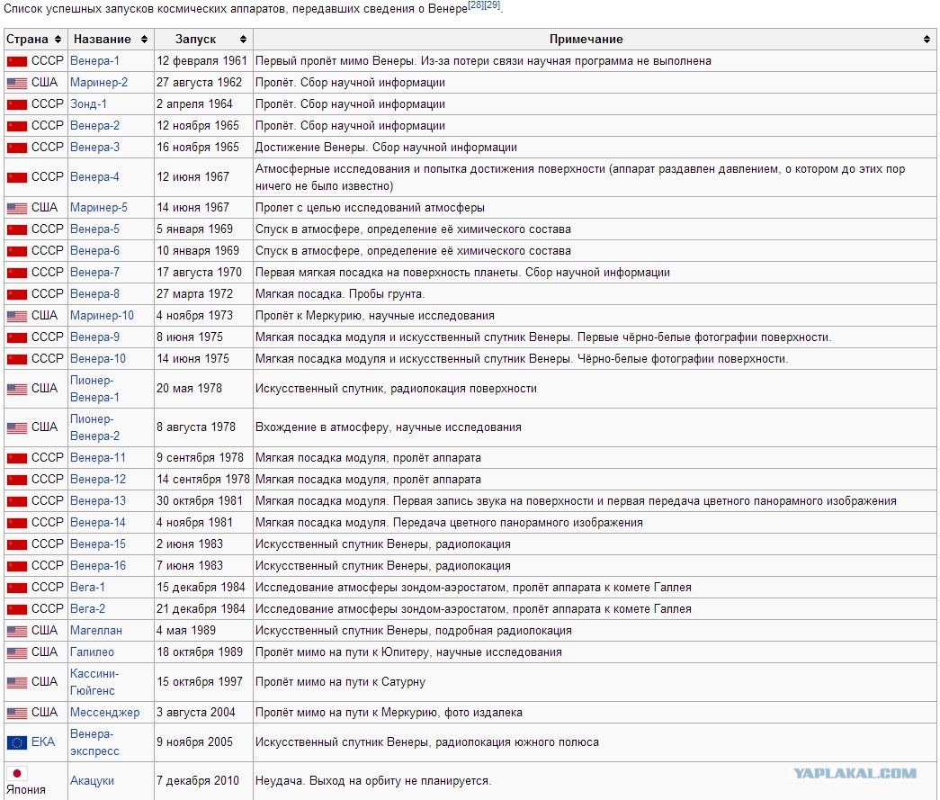Viewport: 940px width, 800px height.
Task: Open footnote reference 28
Action: tap(475, 4)
